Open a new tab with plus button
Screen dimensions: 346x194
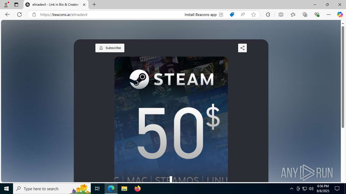click(94, 5)
